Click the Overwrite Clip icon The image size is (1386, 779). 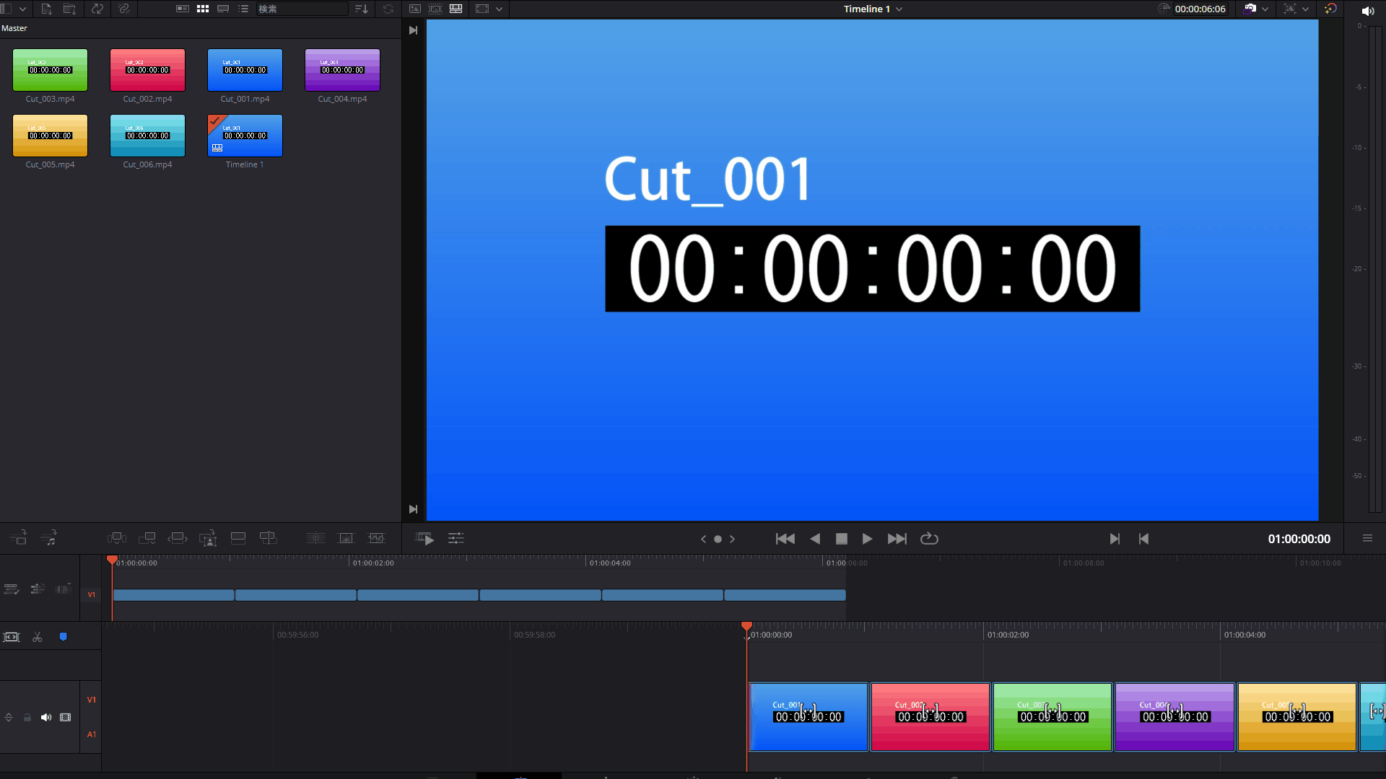tap(147, 538)
